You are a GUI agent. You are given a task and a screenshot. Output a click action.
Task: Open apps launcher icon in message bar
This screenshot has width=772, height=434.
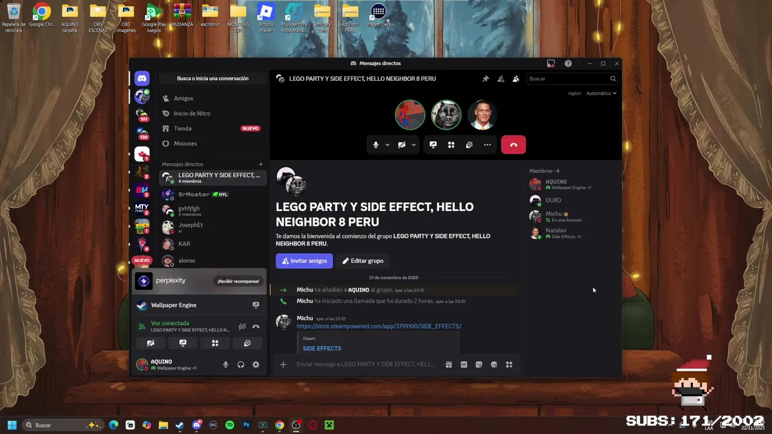[509, 364]
